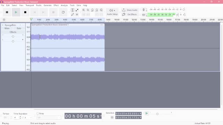Skip to end of the track

(x=43, y=12)
